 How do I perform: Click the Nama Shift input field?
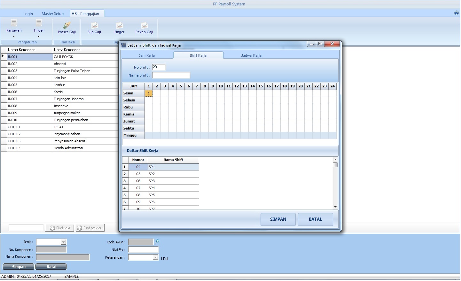(x=171, y=75)
